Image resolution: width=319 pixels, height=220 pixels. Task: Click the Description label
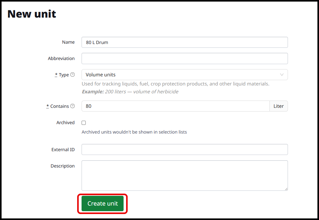63,166
